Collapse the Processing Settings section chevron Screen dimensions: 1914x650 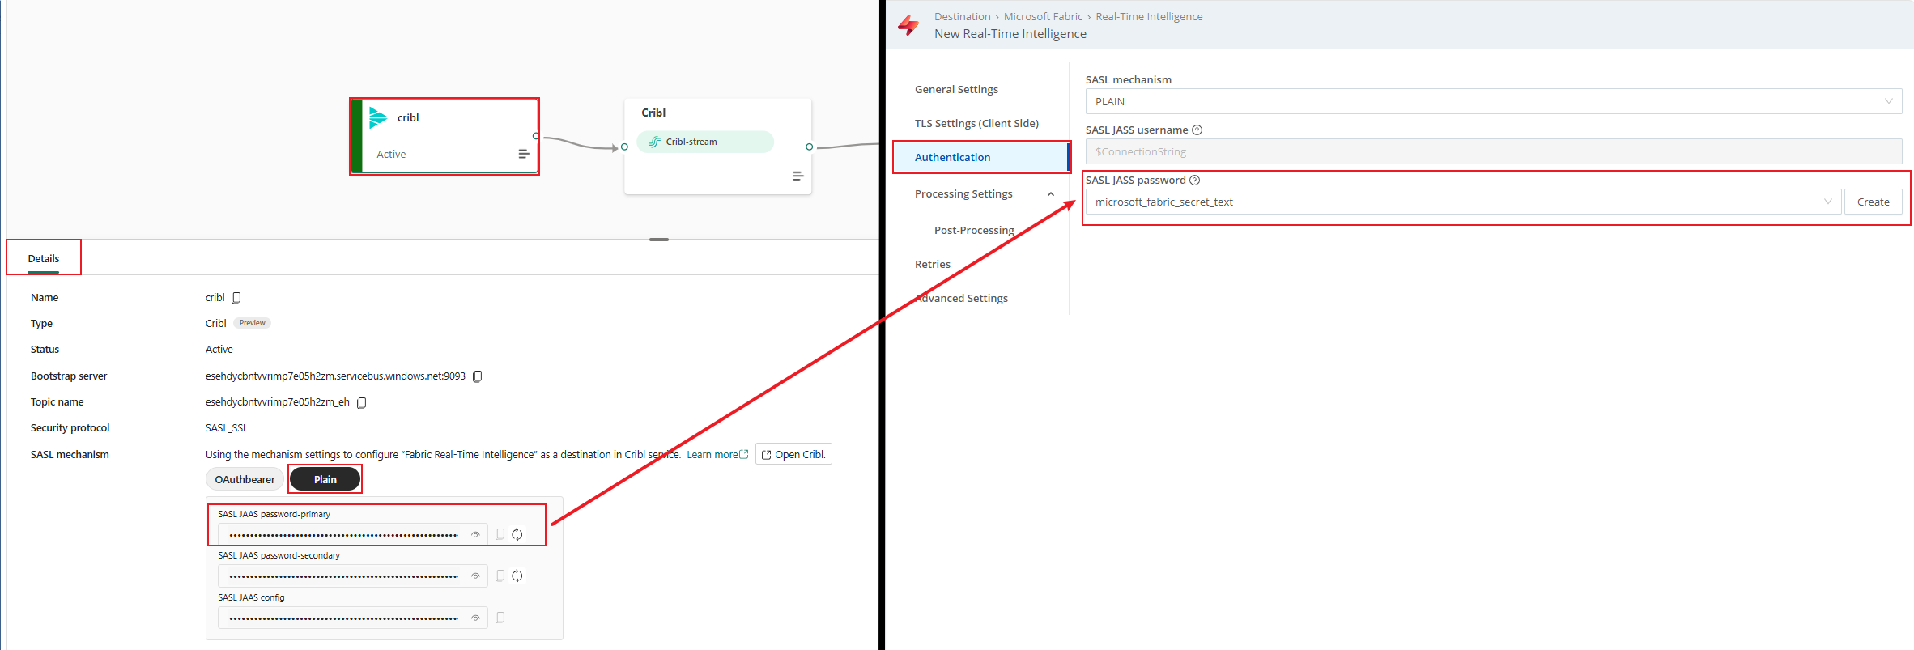click(1051, 194)
